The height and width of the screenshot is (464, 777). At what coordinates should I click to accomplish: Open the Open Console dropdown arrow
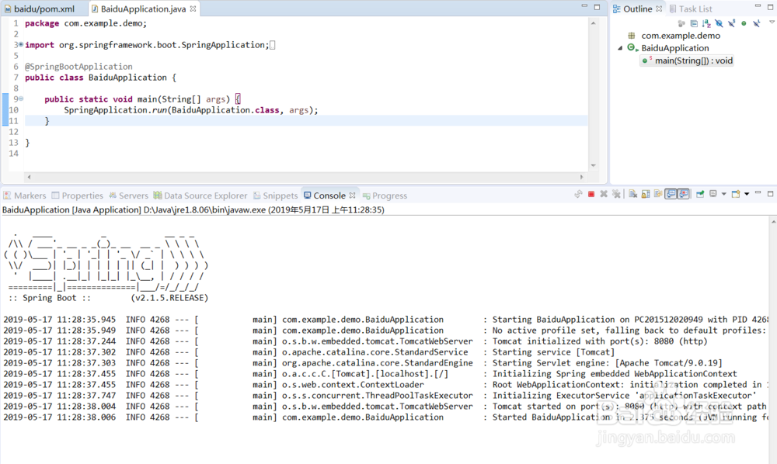click(747, 194)
